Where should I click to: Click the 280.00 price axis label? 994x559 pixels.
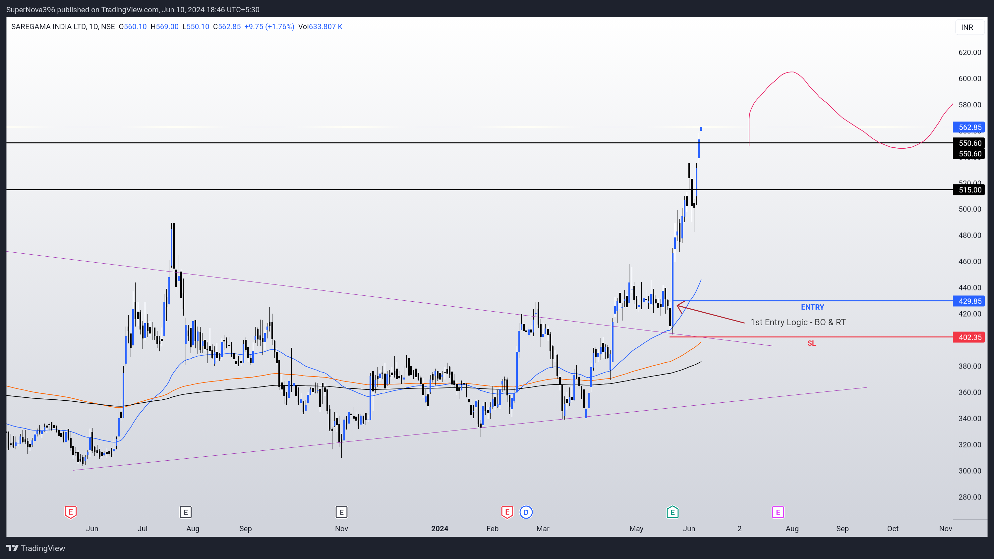pos(970,497)
